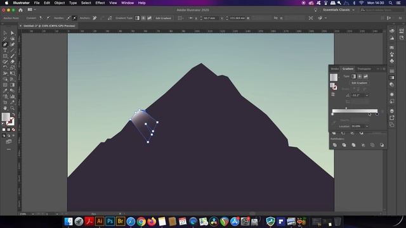Switch to the Stroke panel tab
406x228 pixels.
pos(334,69)
